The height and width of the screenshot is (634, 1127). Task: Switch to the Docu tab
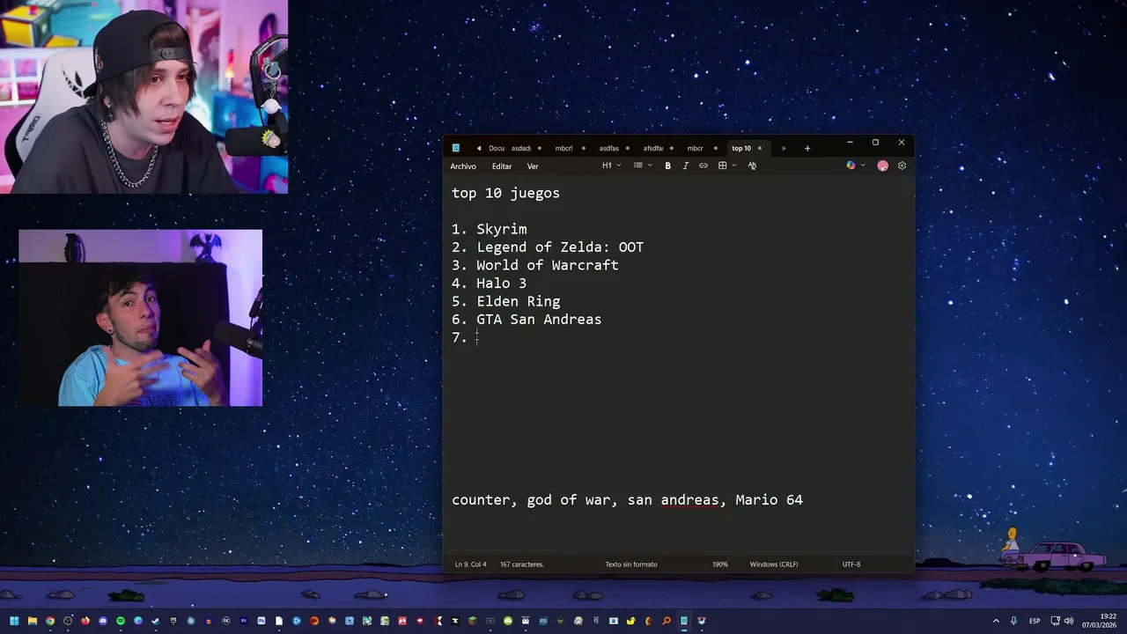coord(497,148)
